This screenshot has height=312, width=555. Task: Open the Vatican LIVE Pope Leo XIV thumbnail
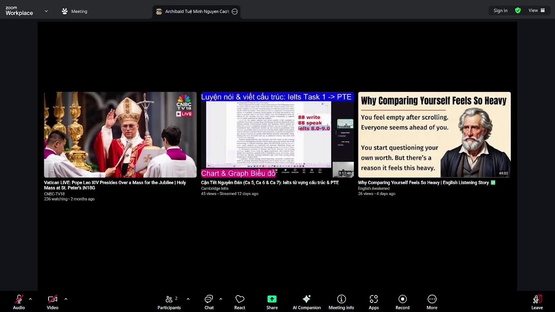120,135
